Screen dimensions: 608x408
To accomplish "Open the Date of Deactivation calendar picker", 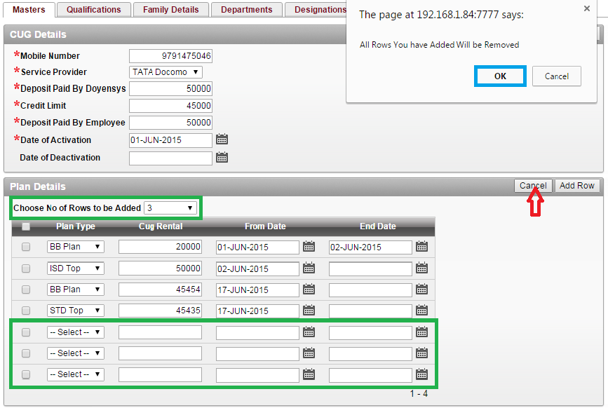I will (x=222, y=157).
